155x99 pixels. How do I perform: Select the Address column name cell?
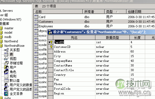[x=74, y=51]
